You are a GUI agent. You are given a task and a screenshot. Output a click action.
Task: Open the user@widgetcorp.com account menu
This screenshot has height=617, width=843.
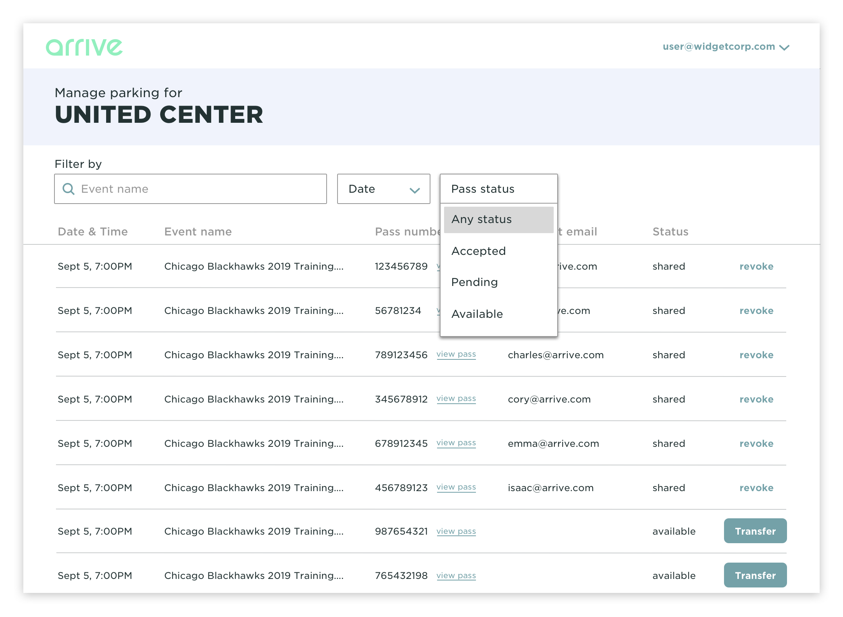tap(726, 47)
